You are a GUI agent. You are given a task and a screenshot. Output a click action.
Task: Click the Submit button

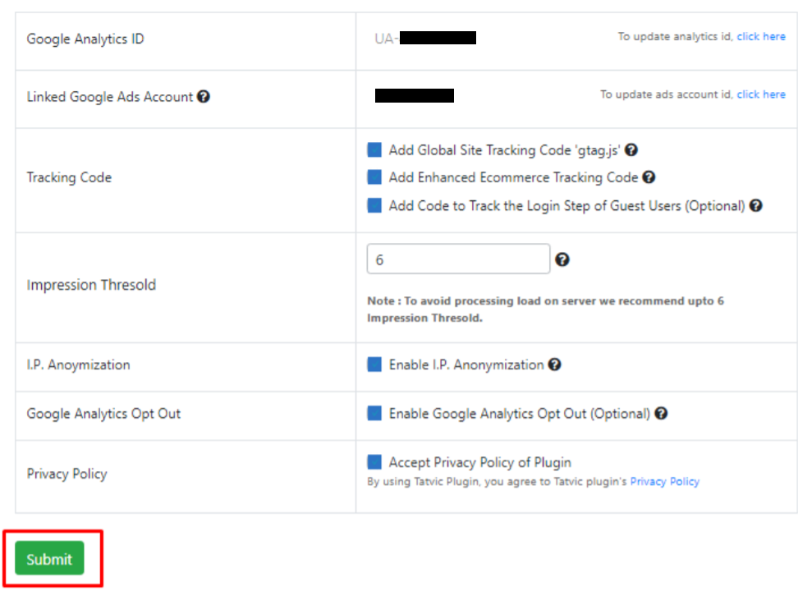(x=49, y=558)
